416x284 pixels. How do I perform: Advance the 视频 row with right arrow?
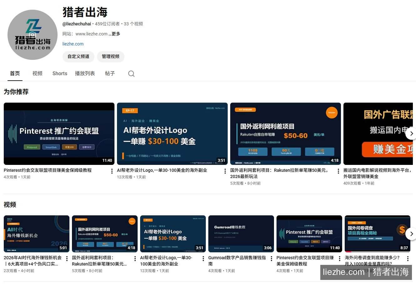click(411, 234)
